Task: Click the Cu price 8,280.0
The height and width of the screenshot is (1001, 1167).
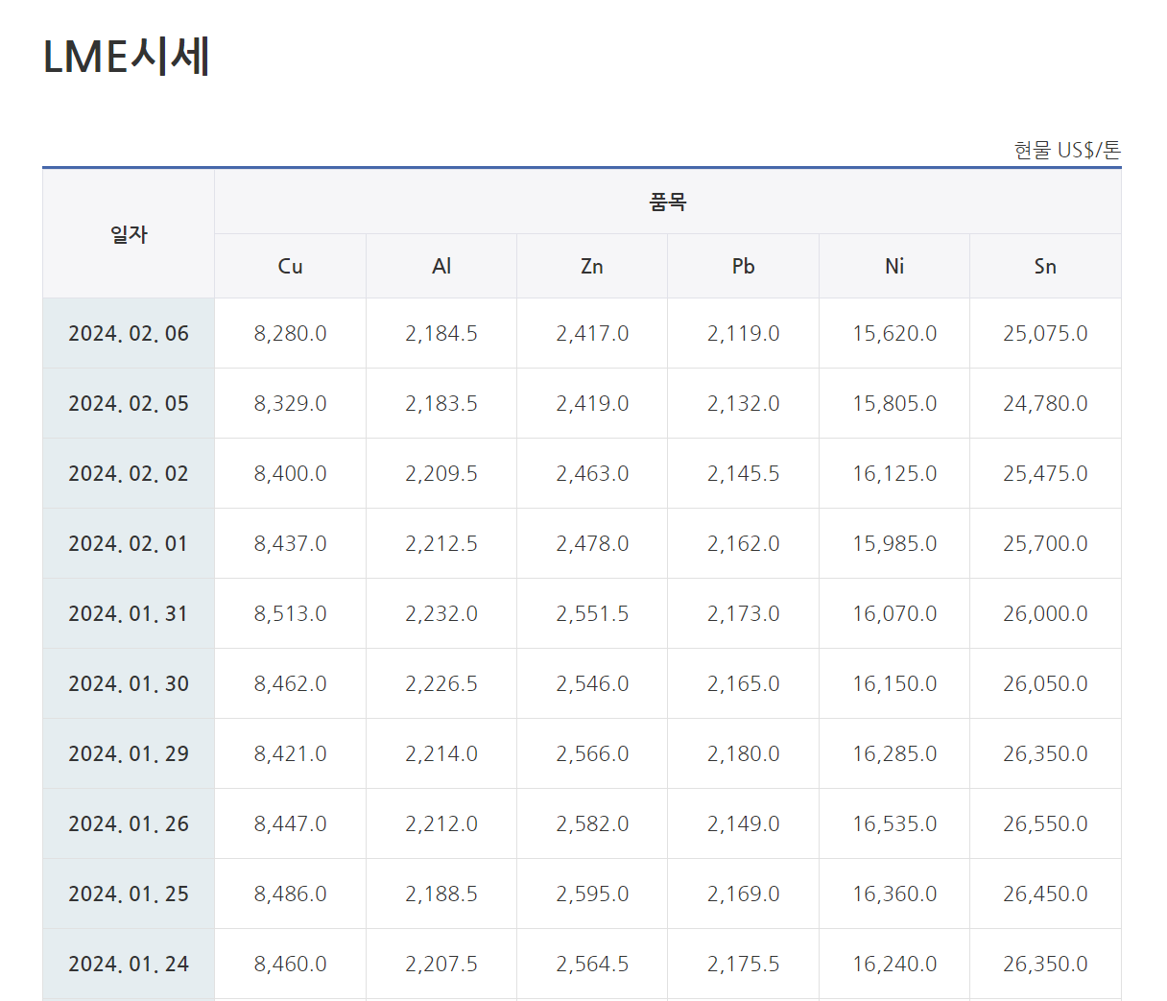Action: (x=290, y=334)
